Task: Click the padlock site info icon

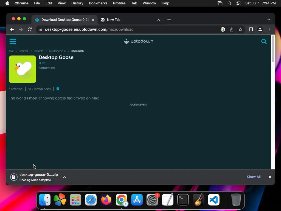Action: click(41, 29)
